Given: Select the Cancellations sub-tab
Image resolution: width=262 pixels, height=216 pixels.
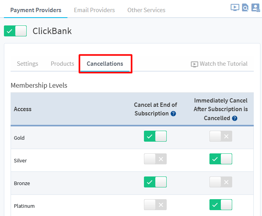Looking at the screenshot, I should 105,64.
